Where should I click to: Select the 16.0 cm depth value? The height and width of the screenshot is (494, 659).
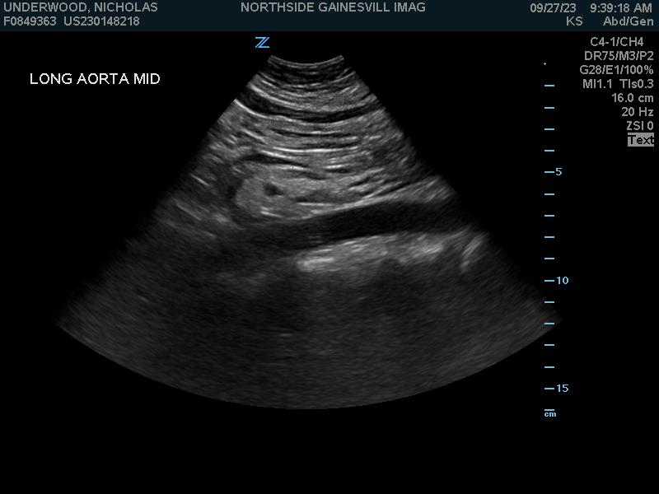click(x=632, y=98)
